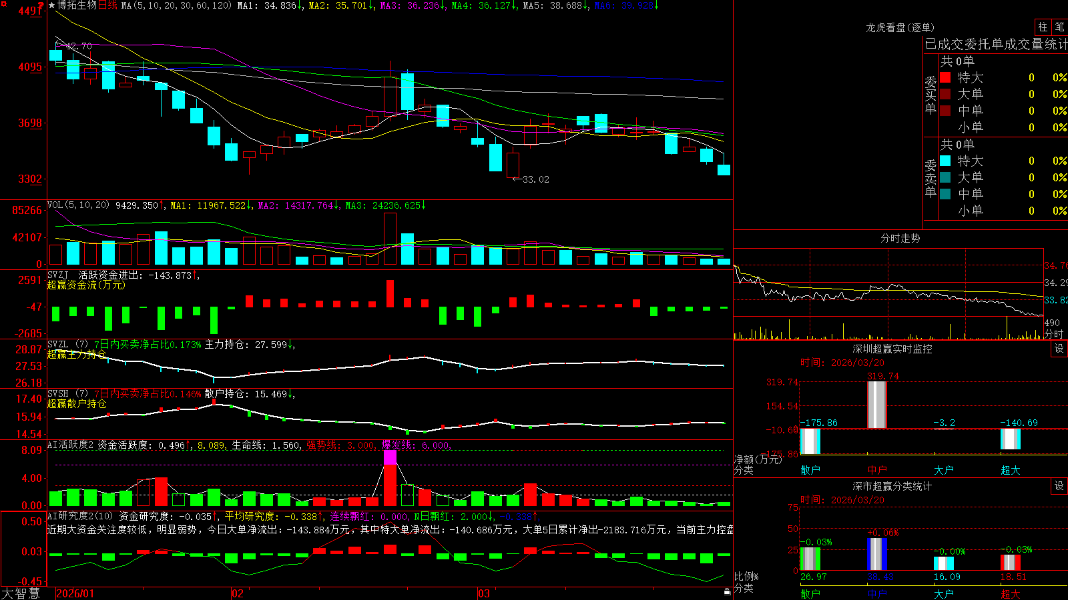Click the 已成交委托单成交量统计 header

[x=996, y=44]
